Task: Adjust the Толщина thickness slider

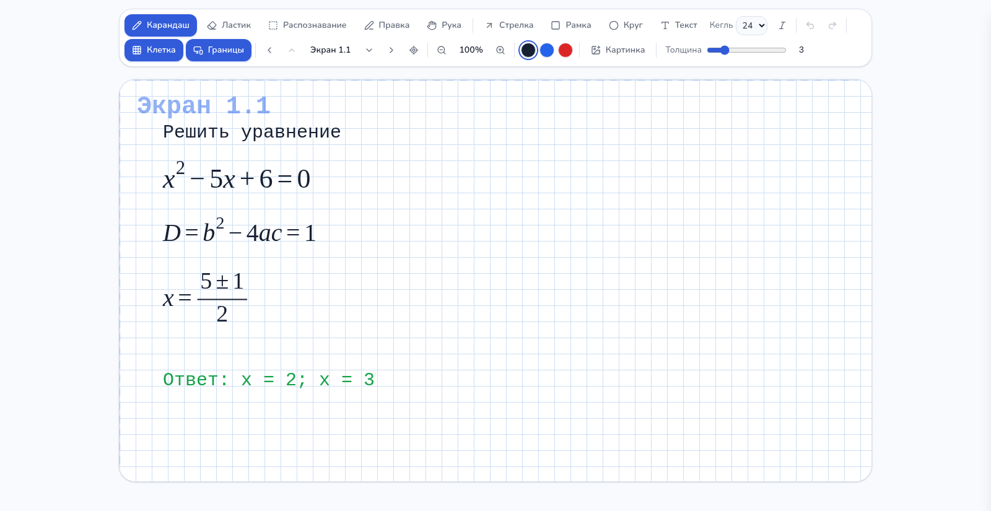Action: pos(746,50)
